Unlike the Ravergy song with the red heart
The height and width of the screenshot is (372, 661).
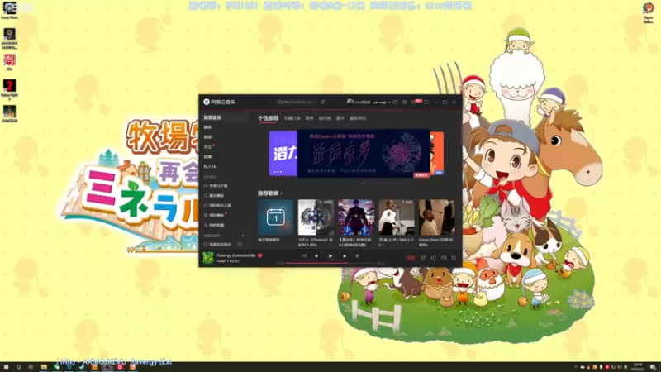(x=260, y=255)
